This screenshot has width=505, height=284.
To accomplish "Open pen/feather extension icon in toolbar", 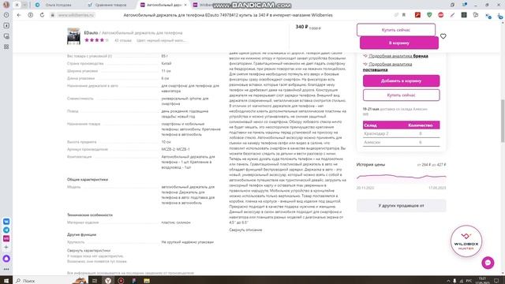I will [x=452, y=15].
